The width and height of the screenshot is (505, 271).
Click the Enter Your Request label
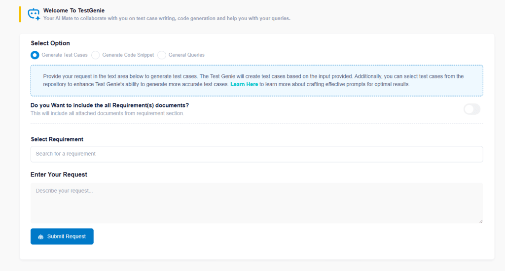[x=59, y=174]
